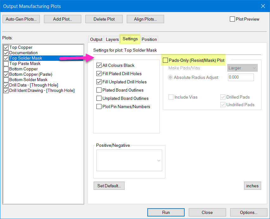This screenshot has height=219, width=270.
Task: Open the Options dialog
Action: pyautogui.click(x=249, y=212)
